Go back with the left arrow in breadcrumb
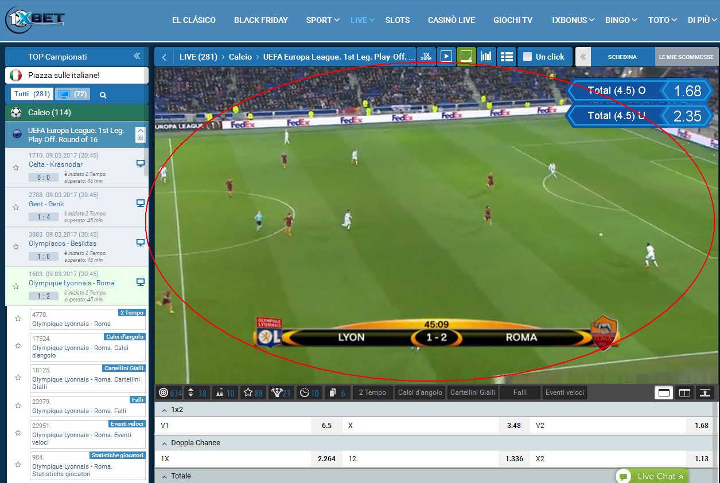The image size is (720, 483). 164,57
